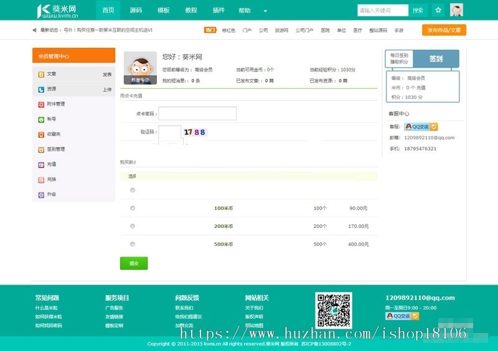
Task: Click 充值 link beside 米币 count
Action: coord(421,88)
